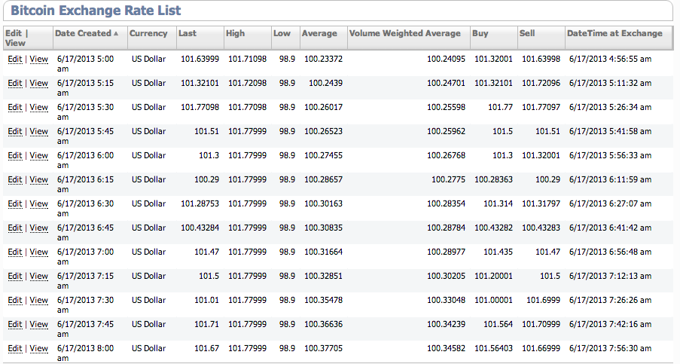Select exchange time 6/17/2013 7:56:30 am
Screen dimensions: 680x364
tap(610, 348)
